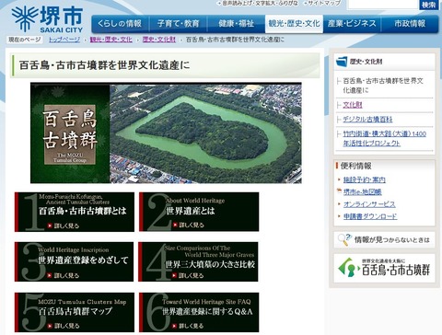The image size is (442, 335).
Task: Open 情報が見つからないときは help text
Action: click(x=391, y=240)
